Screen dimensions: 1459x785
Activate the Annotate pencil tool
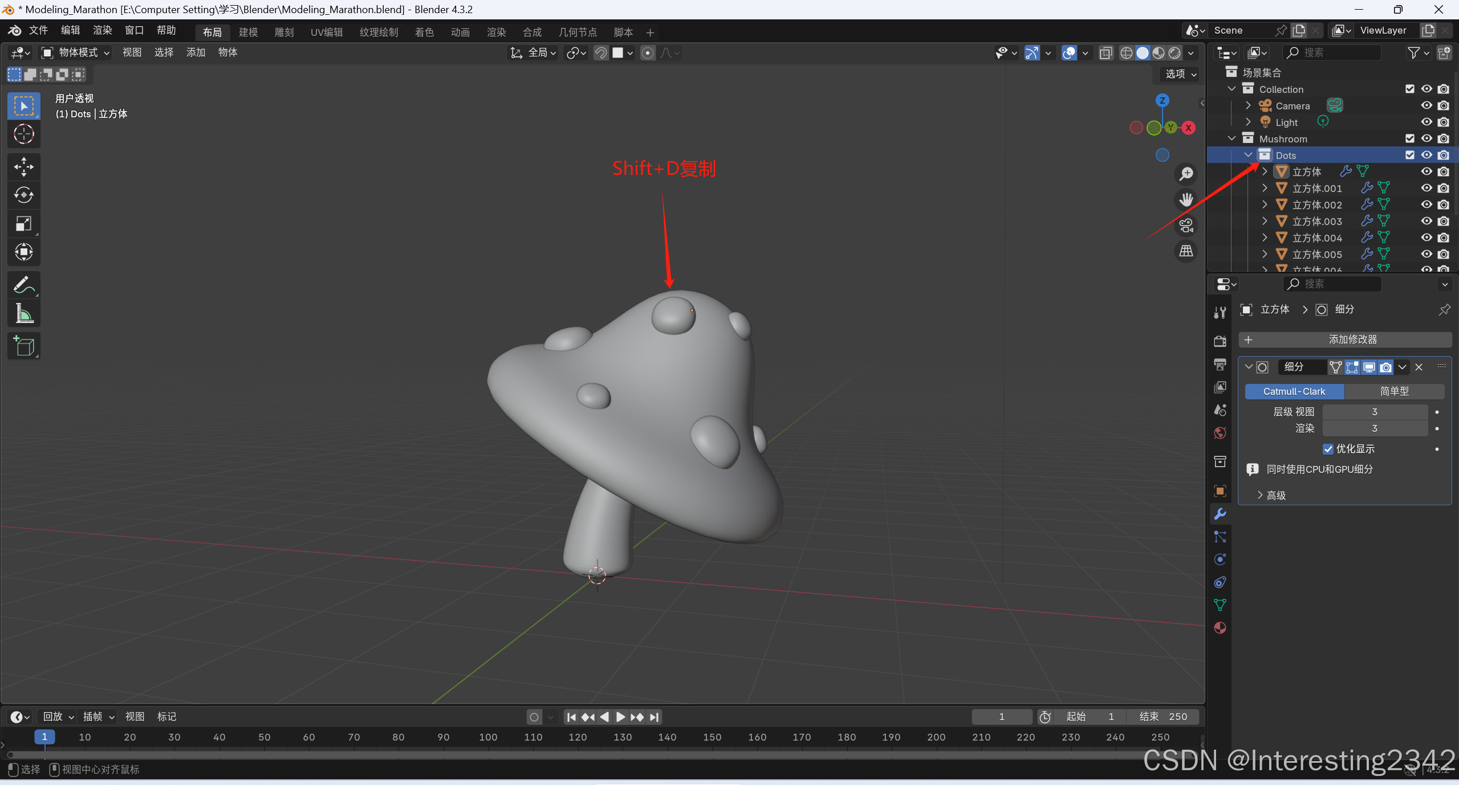pyautogui.click(x=23, y=285)
